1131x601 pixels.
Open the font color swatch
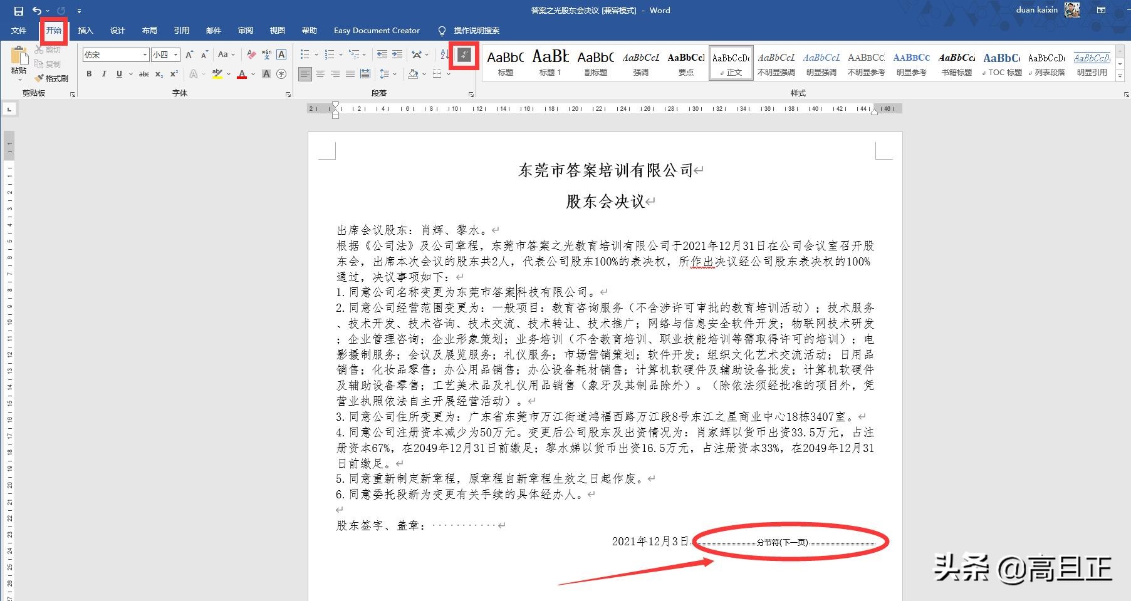pyautogui.click(x=242, y=75)
